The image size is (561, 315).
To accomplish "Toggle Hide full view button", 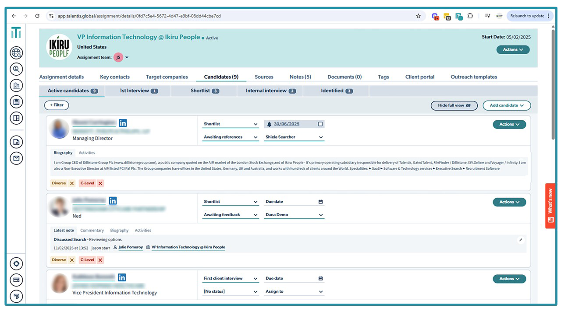I will (454, 105).
